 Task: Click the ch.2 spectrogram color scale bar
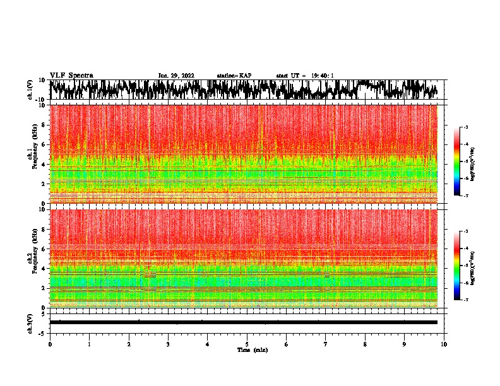[456, 266]
